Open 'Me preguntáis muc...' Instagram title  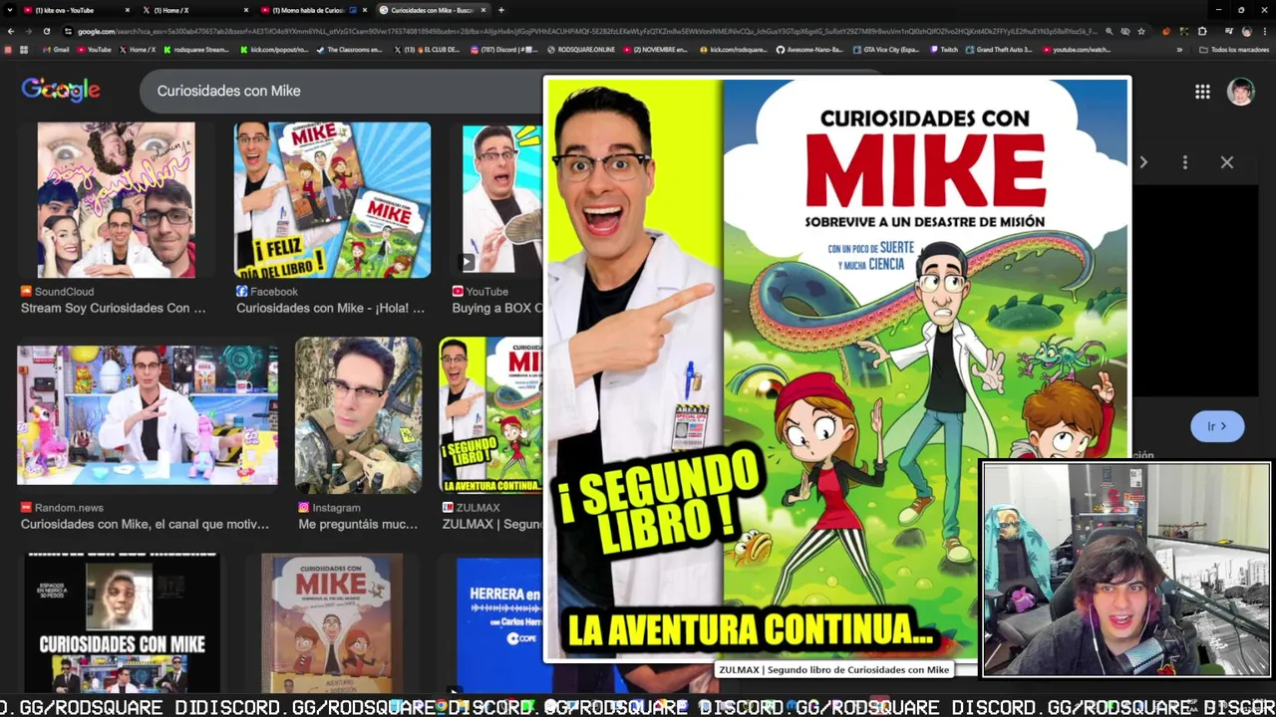tap(358, 524)
